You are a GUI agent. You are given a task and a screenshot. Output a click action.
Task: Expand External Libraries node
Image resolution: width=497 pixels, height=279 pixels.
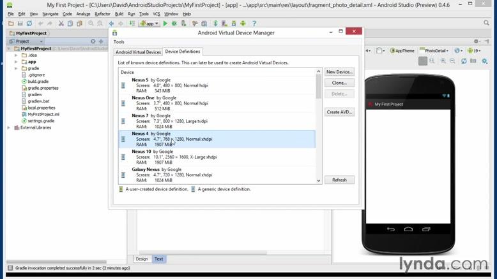pyautogui.click(x=9, y=127)
